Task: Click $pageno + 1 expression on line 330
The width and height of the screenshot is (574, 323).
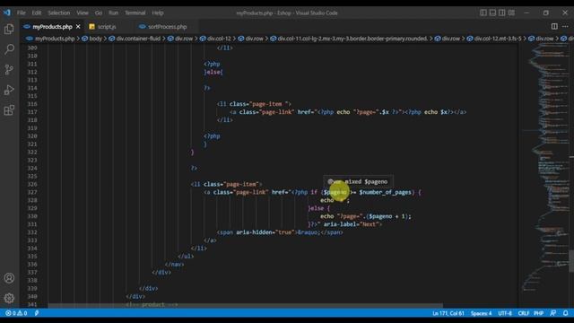Action: tap(387, 216)
